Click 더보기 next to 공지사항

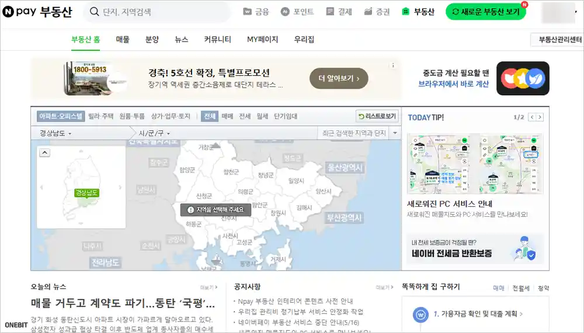(384, 287)
